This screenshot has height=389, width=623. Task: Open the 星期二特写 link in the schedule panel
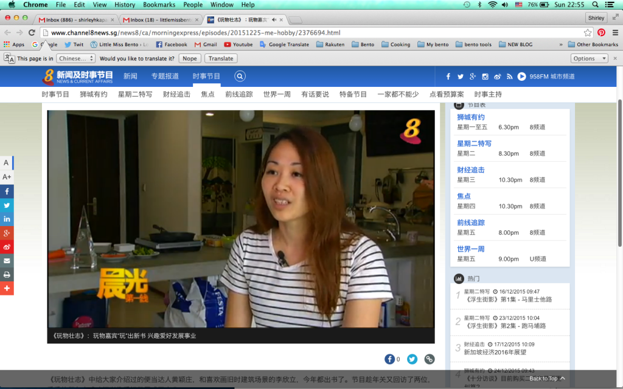tap(474, 143)
